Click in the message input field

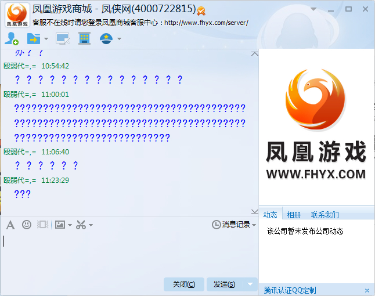[129, 255]
